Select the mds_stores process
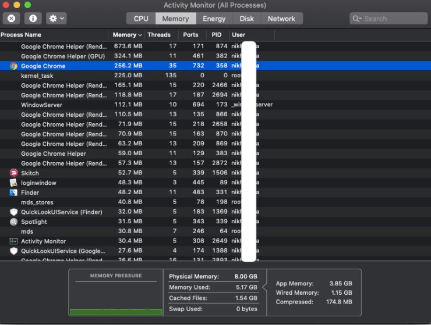 (37, 202)
